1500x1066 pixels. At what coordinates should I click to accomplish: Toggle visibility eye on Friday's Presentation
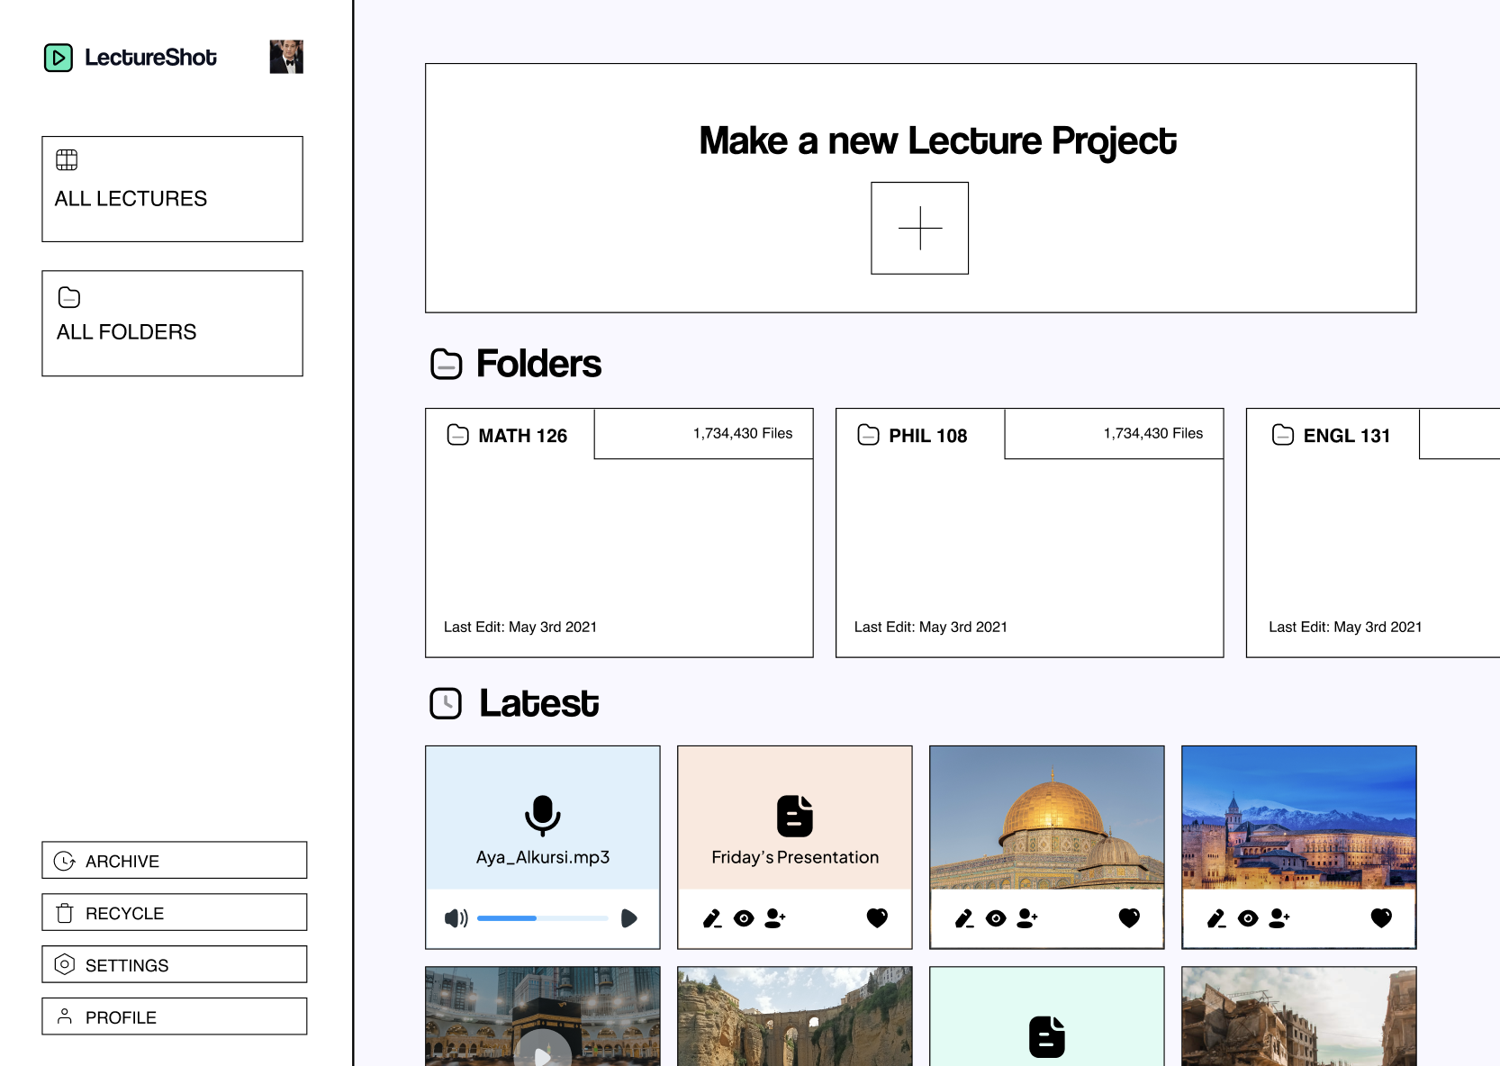[x=744, y=918]
